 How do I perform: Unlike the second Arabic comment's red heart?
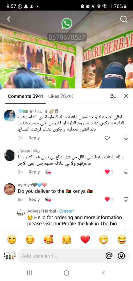click(x=107, y=172)
